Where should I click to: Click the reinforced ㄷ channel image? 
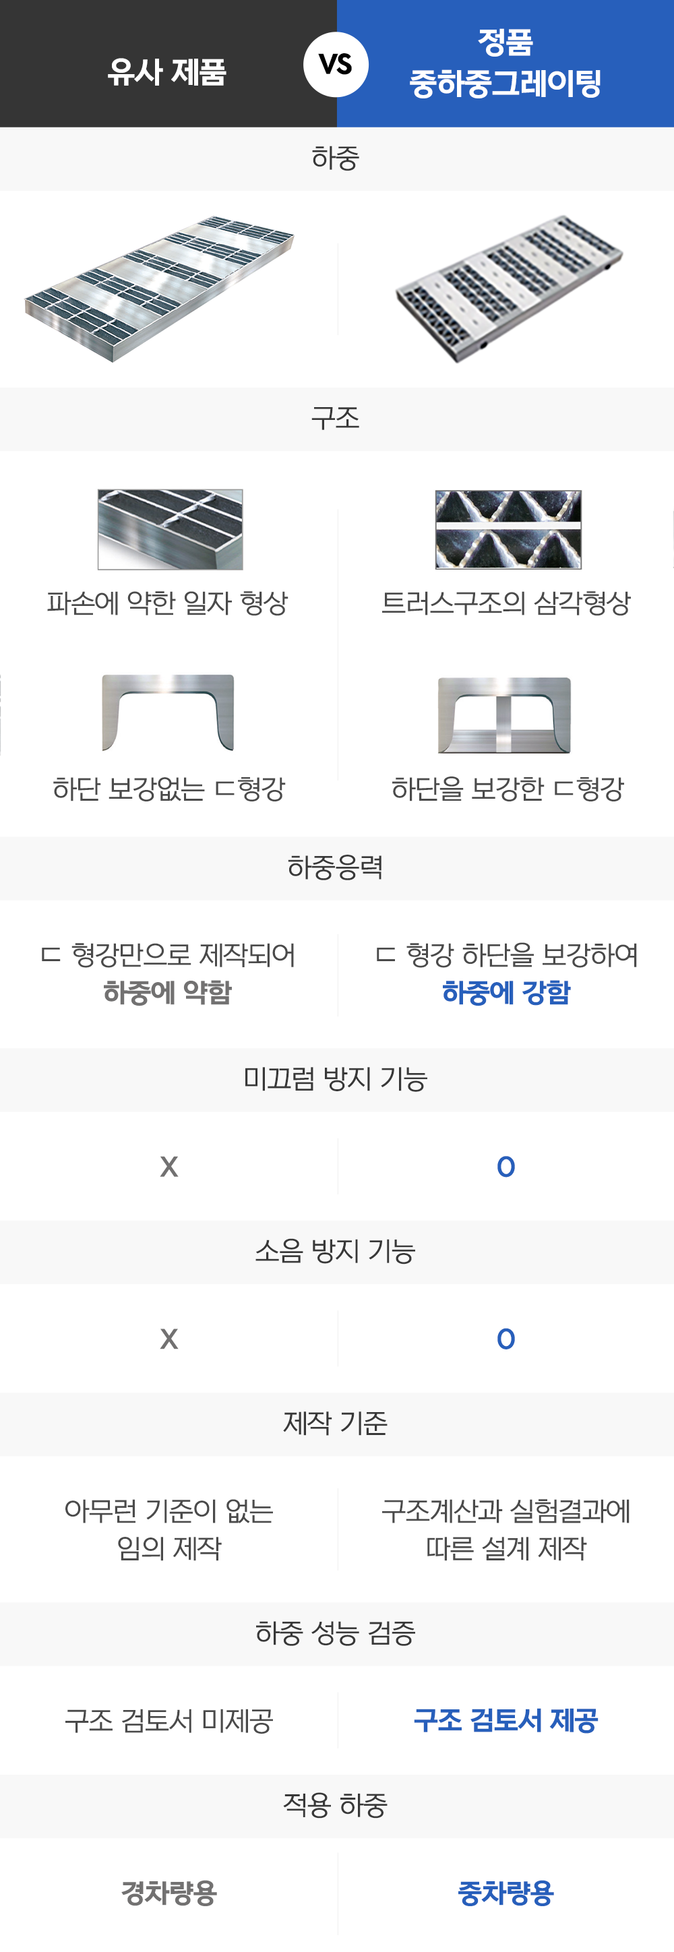504,715
